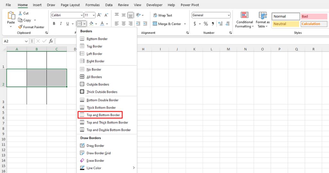Toggle Wrap Text for selected cells
Screen dimensions: 329x173
[x=163, y=15]
